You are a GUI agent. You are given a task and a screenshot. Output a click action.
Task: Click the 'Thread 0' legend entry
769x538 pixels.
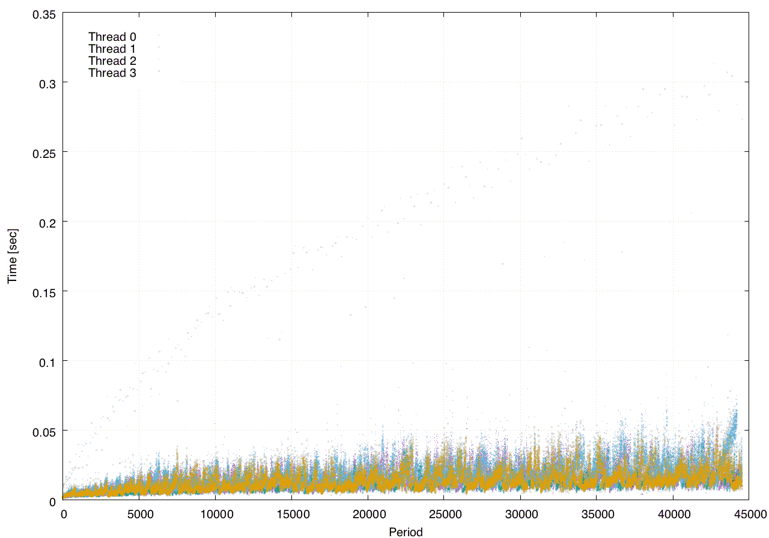pos(112,37)
